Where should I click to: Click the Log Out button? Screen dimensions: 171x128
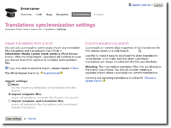tap(158, 5)
